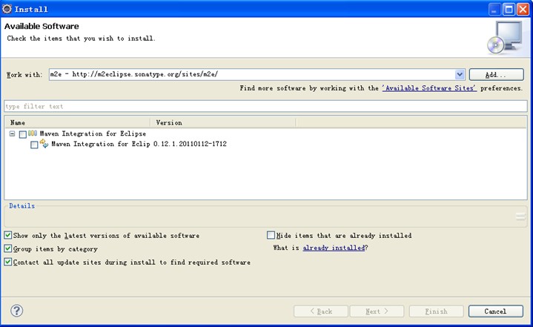Enable Hide items that are already installed

click(x=271, y=235)
